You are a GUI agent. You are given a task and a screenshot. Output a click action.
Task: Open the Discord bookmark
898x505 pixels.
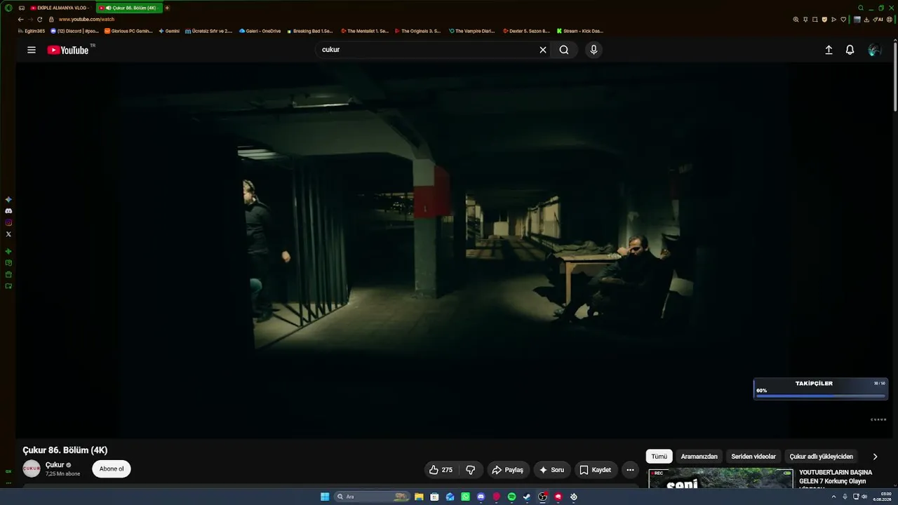(75, 31)
